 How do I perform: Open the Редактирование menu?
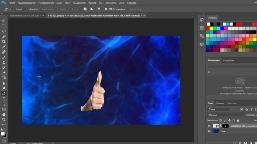(x=27, y=3)
